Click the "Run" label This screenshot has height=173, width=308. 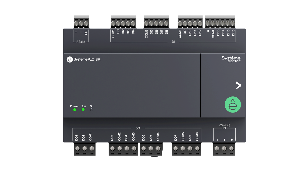point(83,106)
